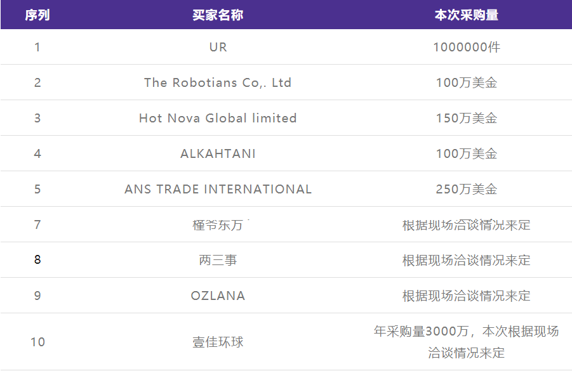Image resolution: width=572 pixels, height=371 pixels.
Task: Click the 本次采购量 column header
Action: pyautogui.click(x=466, y=15)
